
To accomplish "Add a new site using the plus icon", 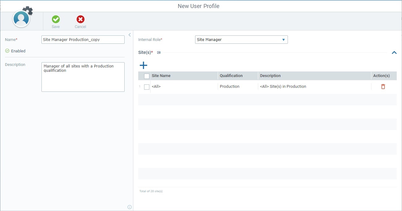I will [x=143, y=65].
